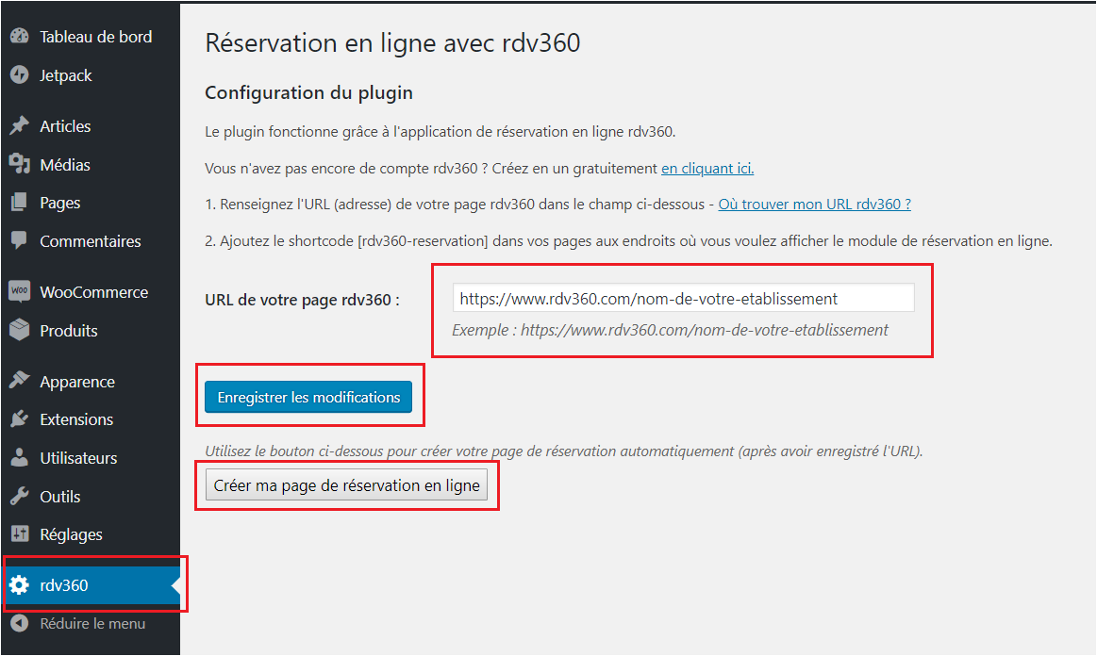Collapse sidebar via Réduire le menu text
Viewport: 1097px width, 656px height.
[x=92, y=623]
